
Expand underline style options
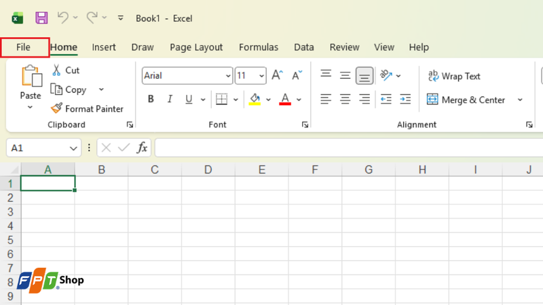click(203, 100)
